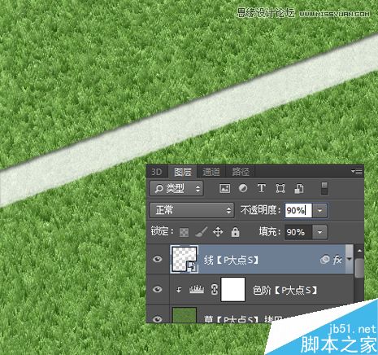The image size is (378, 355).
Task: Lock position move icon
Action: 218,232
